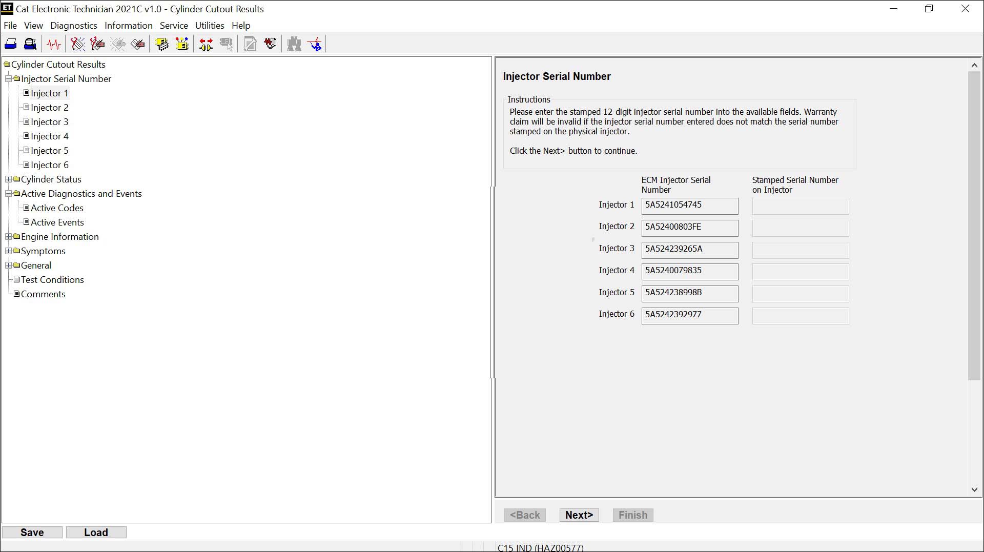Expand the Engine Information node
Viewport: 984px width, 552px height.
click(x=8, y=236)
